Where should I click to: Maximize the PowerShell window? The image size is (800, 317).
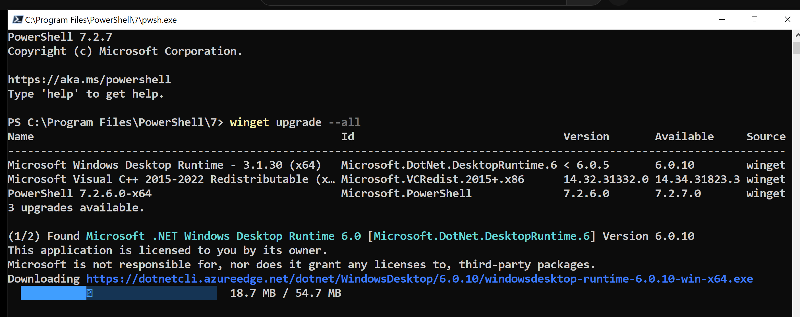(755, 19)
